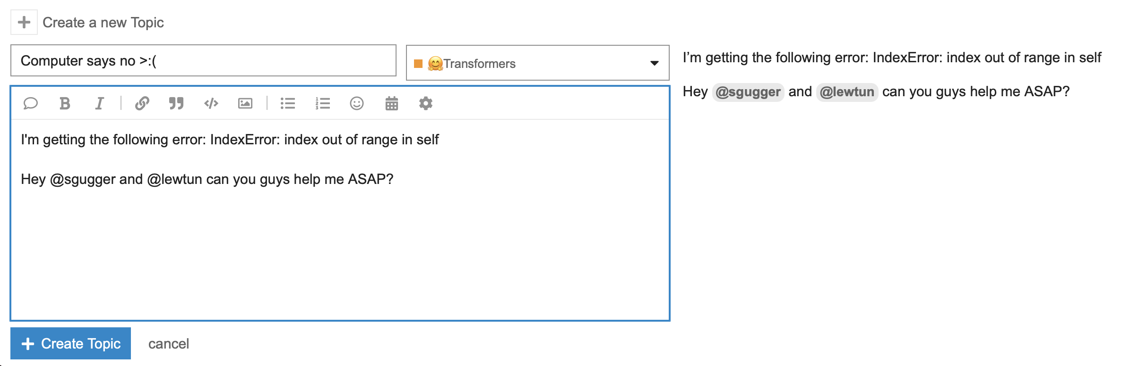The width and height of the screenshot is (1139, 366).
Task: Toggle bold formatting in the editor
Action: (x=65, y=103)
